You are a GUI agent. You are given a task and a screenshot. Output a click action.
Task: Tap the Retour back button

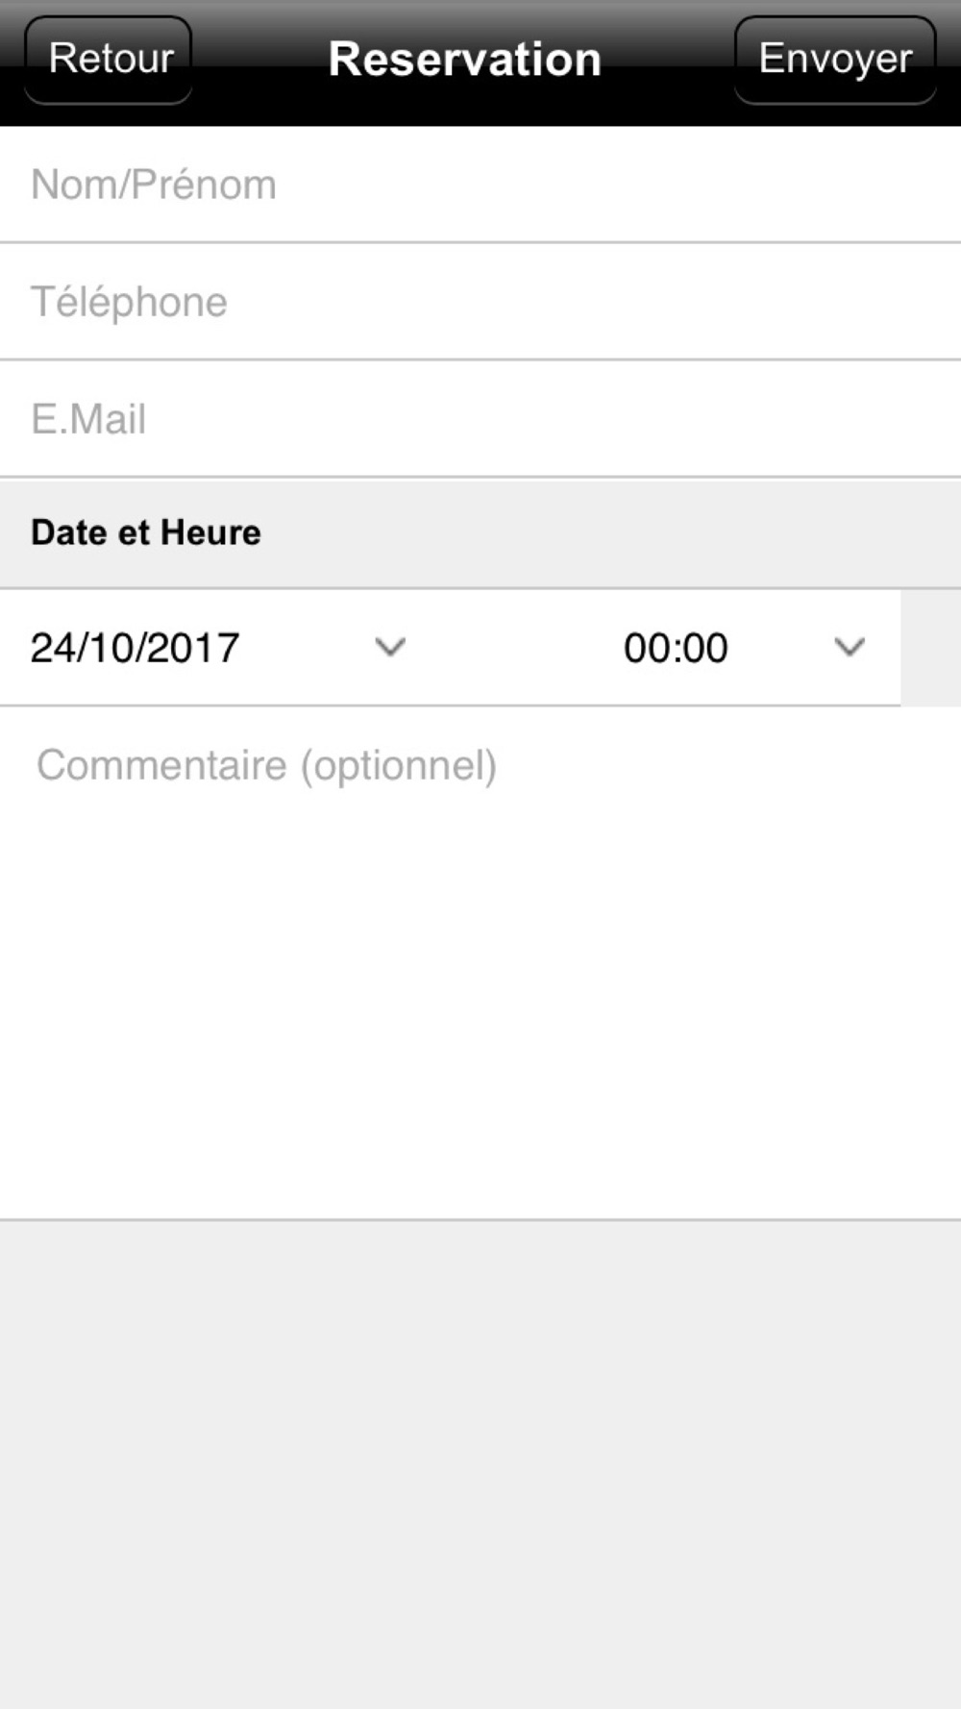[x=109, y=60]
